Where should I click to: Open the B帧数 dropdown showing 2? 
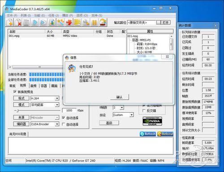[x=122, y=107]
